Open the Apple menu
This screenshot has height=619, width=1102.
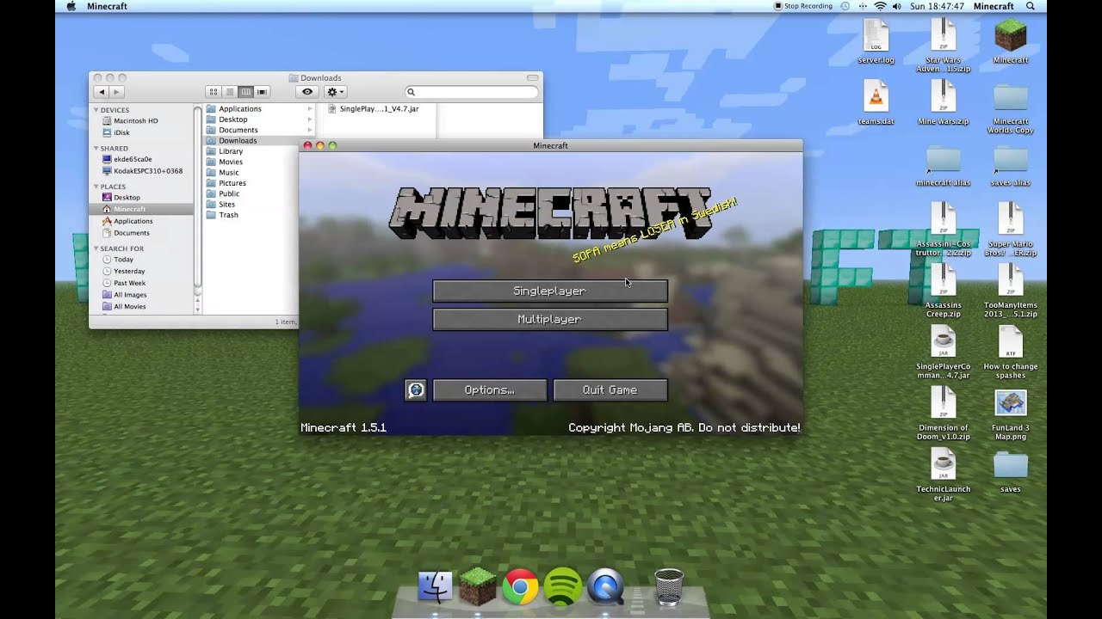tap(70, 6)
